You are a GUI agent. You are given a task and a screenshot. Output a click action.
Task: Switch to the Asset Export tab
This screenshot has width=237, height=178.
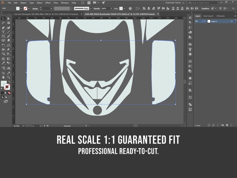pyautogui.click(x=208, y=16)
